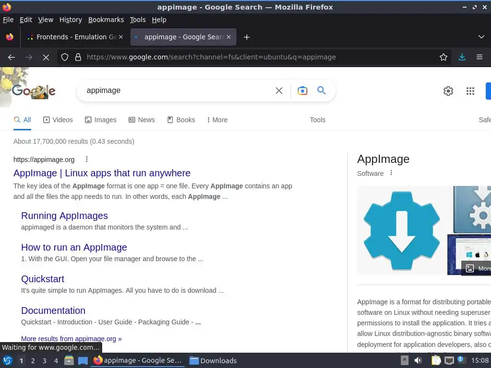The image size is (491, 368).
Task: Open Google quick settings gear
Action: (x=448, y=91)
